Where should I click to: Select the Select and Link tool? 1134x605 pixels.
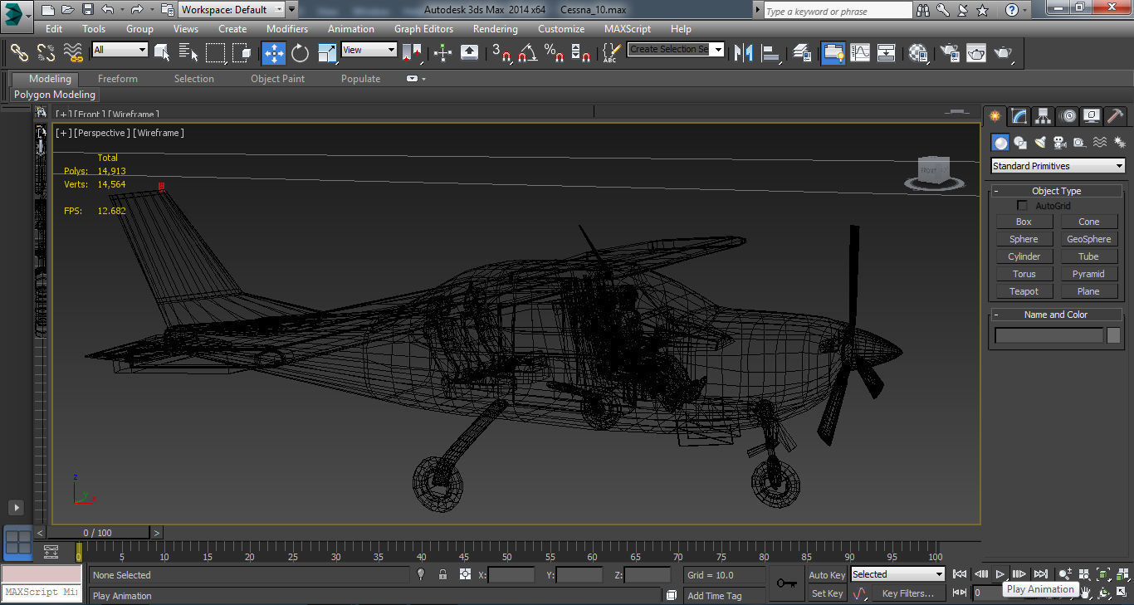coord(20,53)
